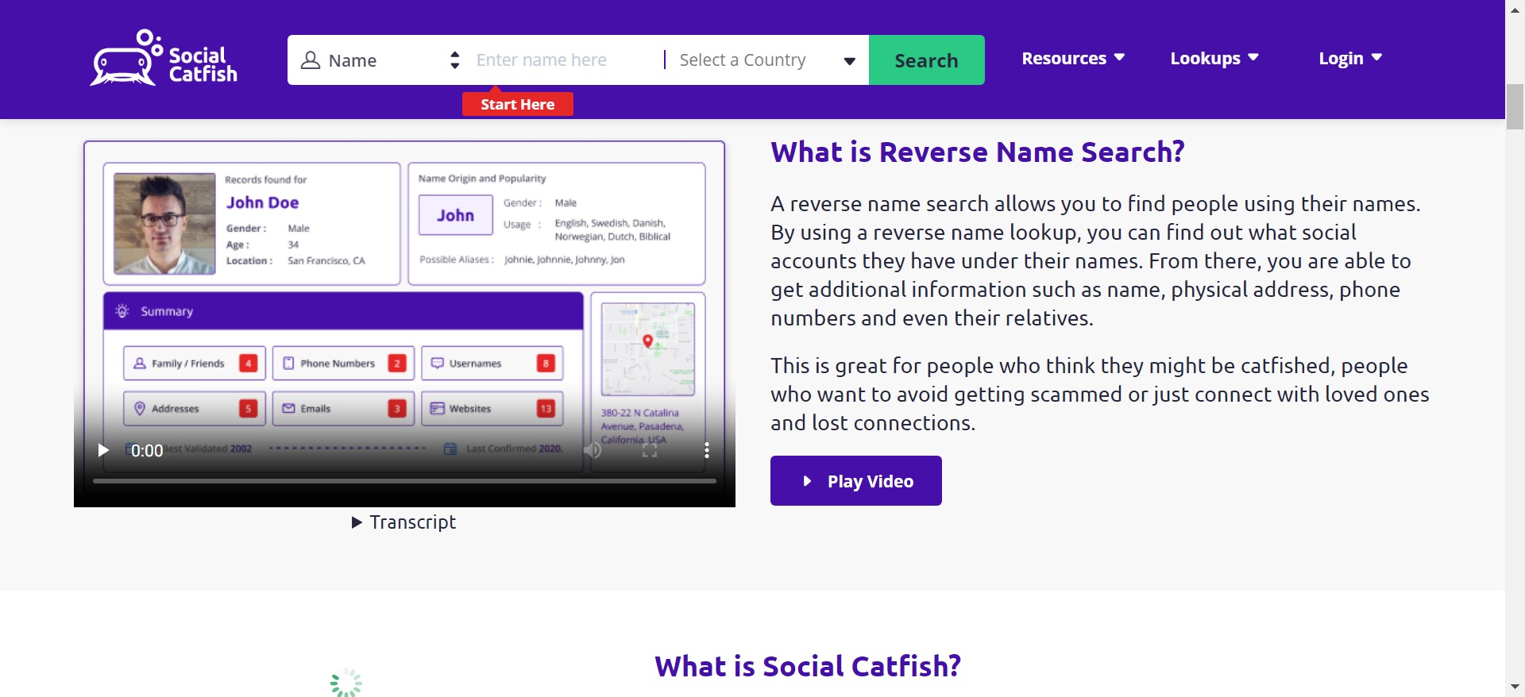
Task: Enter fullscreen on the video player
Action: point(650,450)
